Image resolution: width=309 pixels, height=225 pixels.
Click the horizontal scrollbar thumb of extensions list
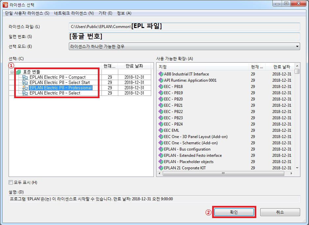(223, 173)
